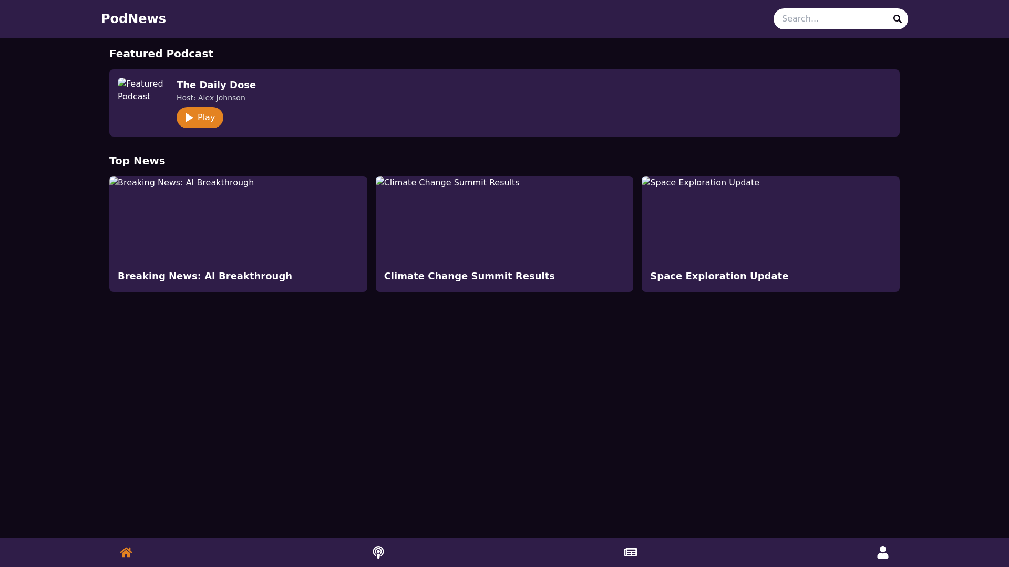1009x567 pixels.
Task: Open the Profile icon in bottom navigation
Action: [883, 552]
